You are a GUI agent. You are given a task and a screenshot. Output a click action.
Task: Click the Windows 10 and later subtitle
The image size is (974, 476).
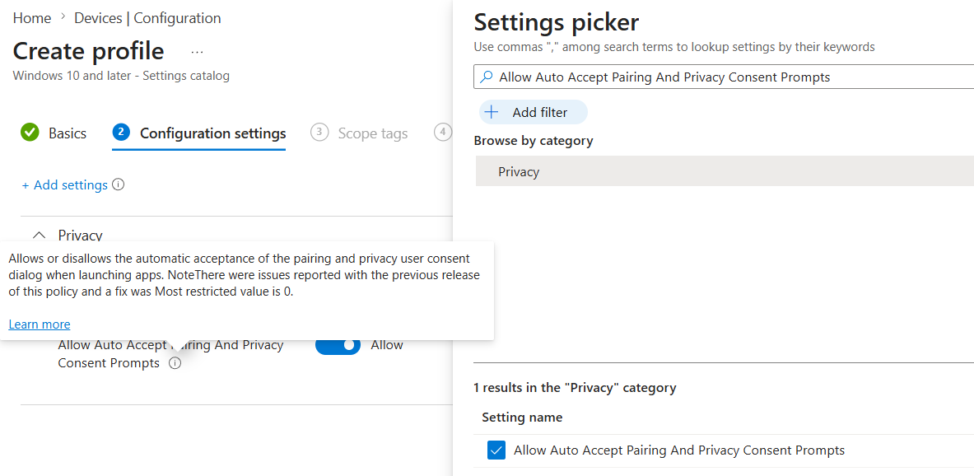pos(121,76)
